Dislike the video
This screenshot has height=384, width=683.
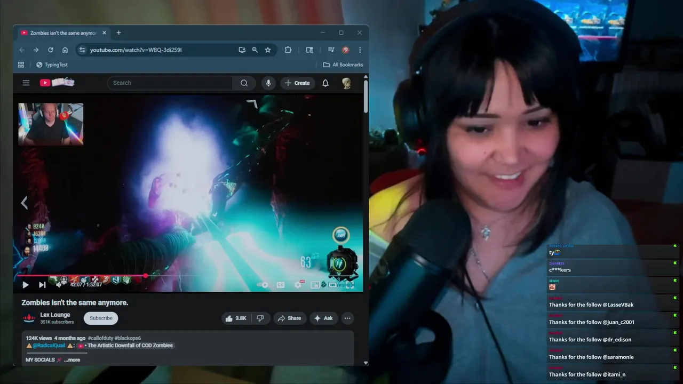coord(260,318)
